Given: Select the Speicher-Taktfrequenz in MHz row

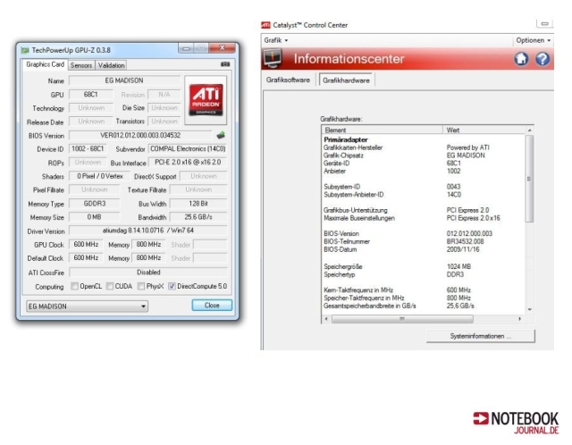Looking at the screenshot, I should click(423, 298).
